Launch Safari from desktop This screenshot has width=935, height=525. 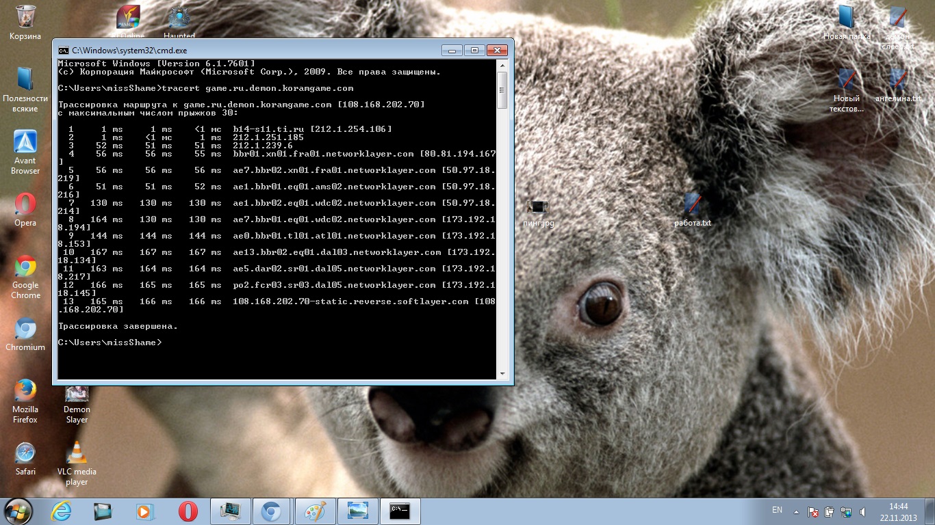pyautogui.click(x=25, y=459)
